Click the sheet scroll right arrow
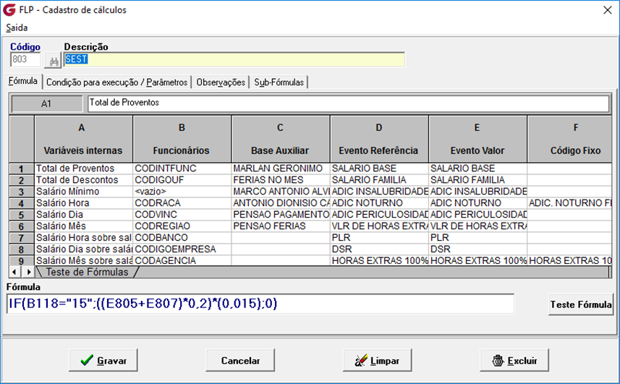Screen dimensions: 620x384 click(x=28, y=272)
